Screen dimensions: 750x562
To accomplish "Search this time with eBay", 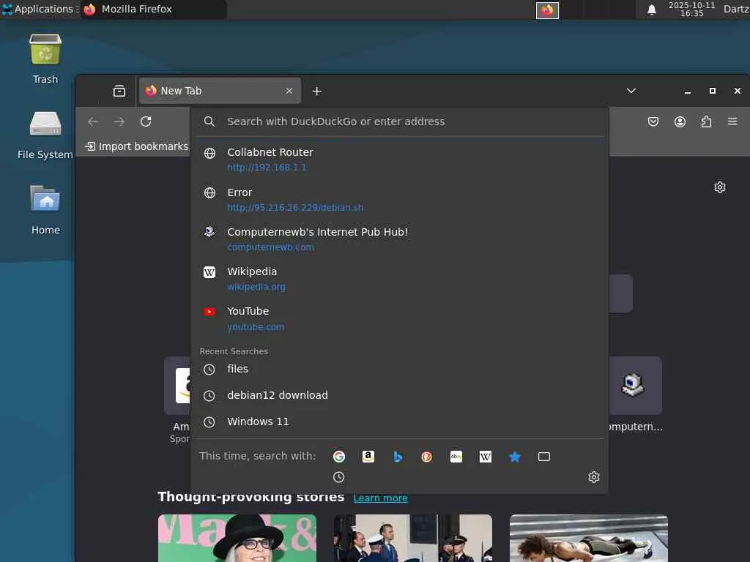I will click(456, 457).
